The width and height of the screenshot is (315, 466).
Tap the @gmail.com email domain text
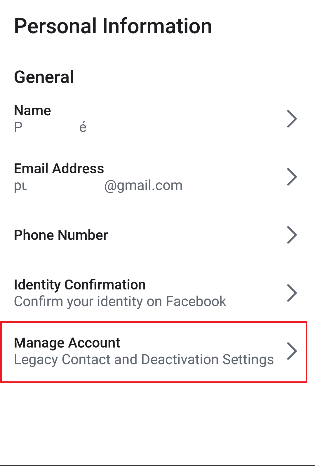click(143, 186)
